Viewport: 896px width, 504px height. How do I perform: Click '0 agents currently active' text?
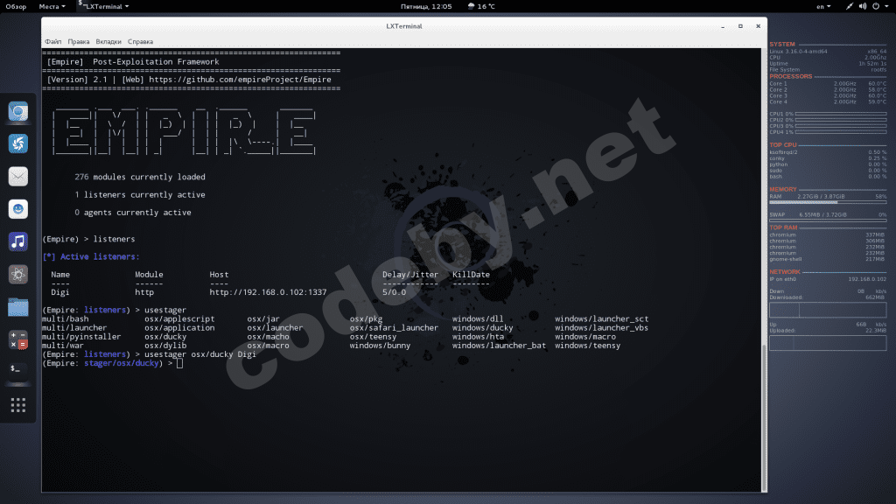pos(133,213)
